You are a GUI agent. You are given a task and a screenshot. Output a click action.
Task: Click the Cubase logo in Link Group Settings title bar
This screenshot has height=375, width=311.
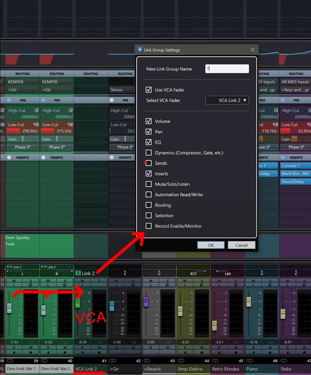[140, 50]
